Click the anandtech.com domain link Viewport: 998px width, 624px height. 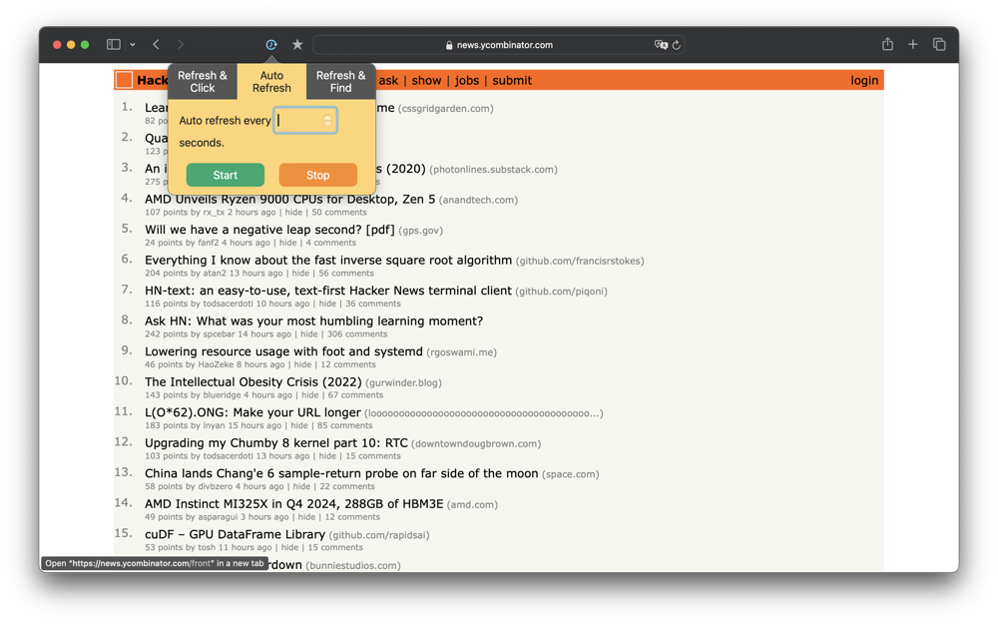(x=479, y=200)
